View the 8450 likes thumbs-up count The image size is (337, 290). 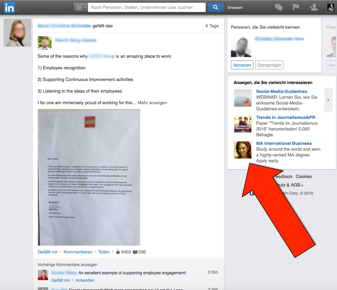click(123, 252)
